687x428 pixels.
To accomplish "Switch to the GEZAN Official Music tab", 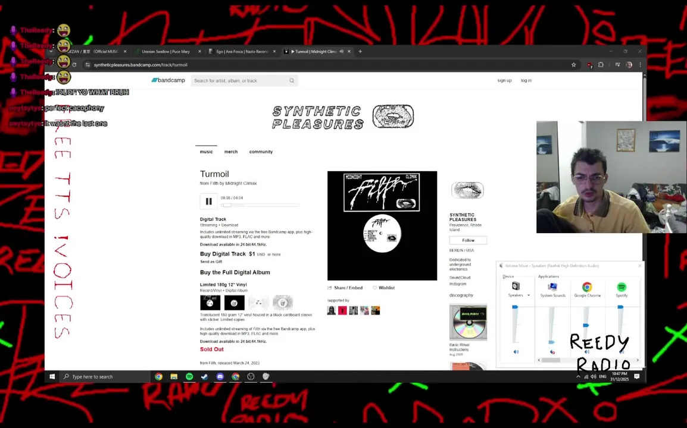I will (x=92, y=51).
